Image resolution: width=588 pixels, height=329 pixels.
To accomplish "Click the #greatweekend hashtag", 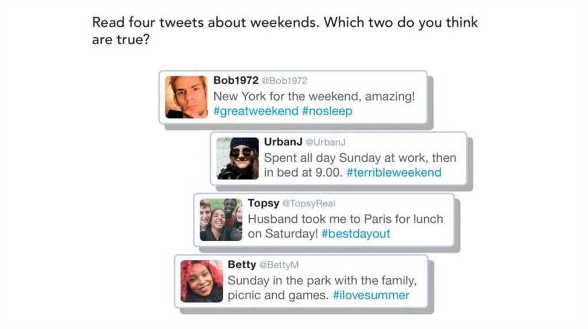I will [256, 111].
